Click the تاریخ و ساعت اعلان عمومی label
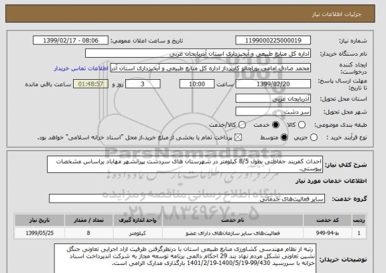Screen dimensions: 386x273 147,41
